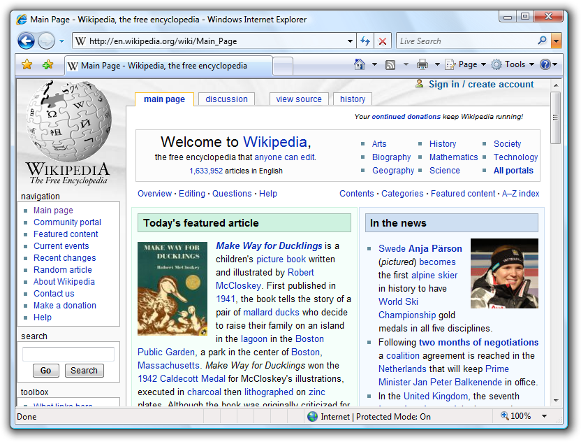Click the Go button

coord(45,371)
